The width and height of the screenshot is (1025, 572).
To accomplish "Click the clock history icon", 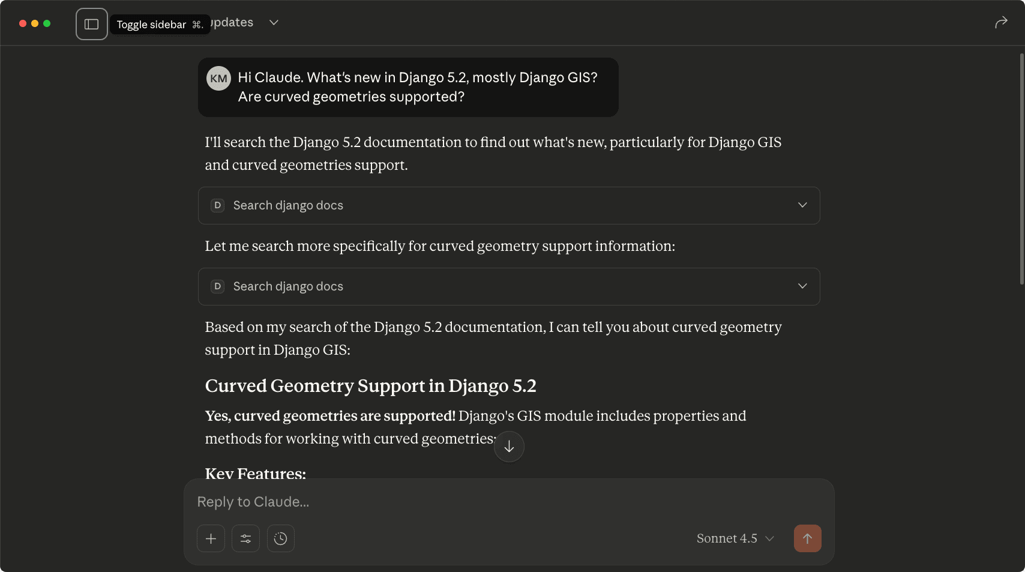I will coord(280,538).
